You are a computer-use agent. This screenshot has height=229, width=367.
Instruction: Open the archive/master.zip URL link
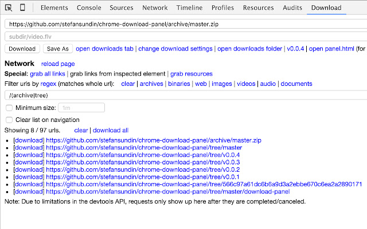(154, 140)
